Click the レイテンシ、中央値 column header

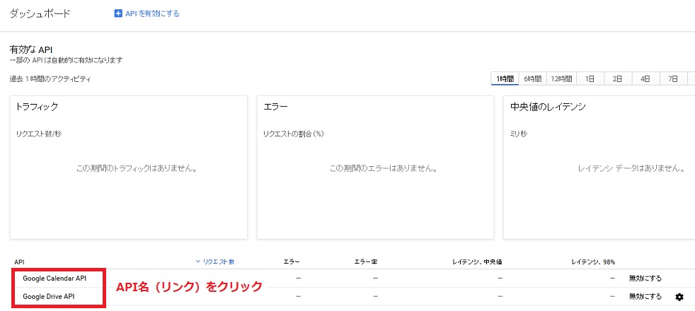[x=477, y=262]
